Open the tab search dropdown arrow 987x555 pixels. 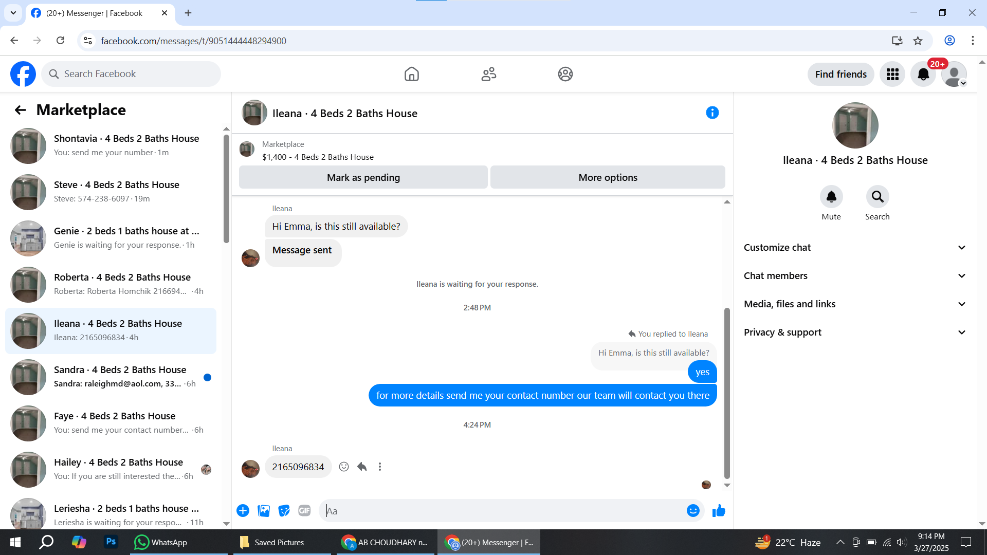13,13
